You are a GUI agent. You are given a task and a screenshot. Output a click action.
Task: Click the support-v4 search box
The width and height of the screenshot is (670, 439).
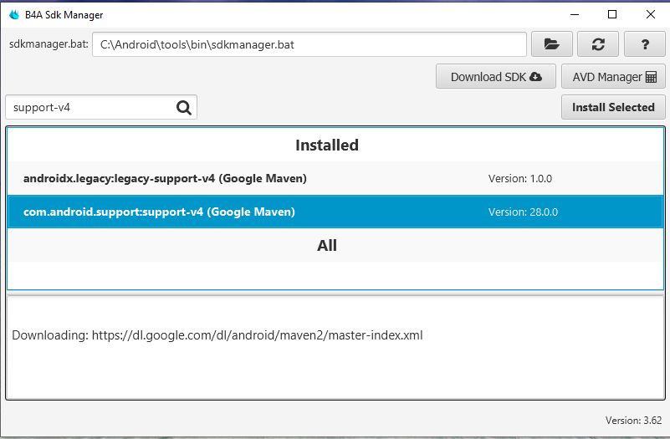pyautogui.click(x=90, y=107)
